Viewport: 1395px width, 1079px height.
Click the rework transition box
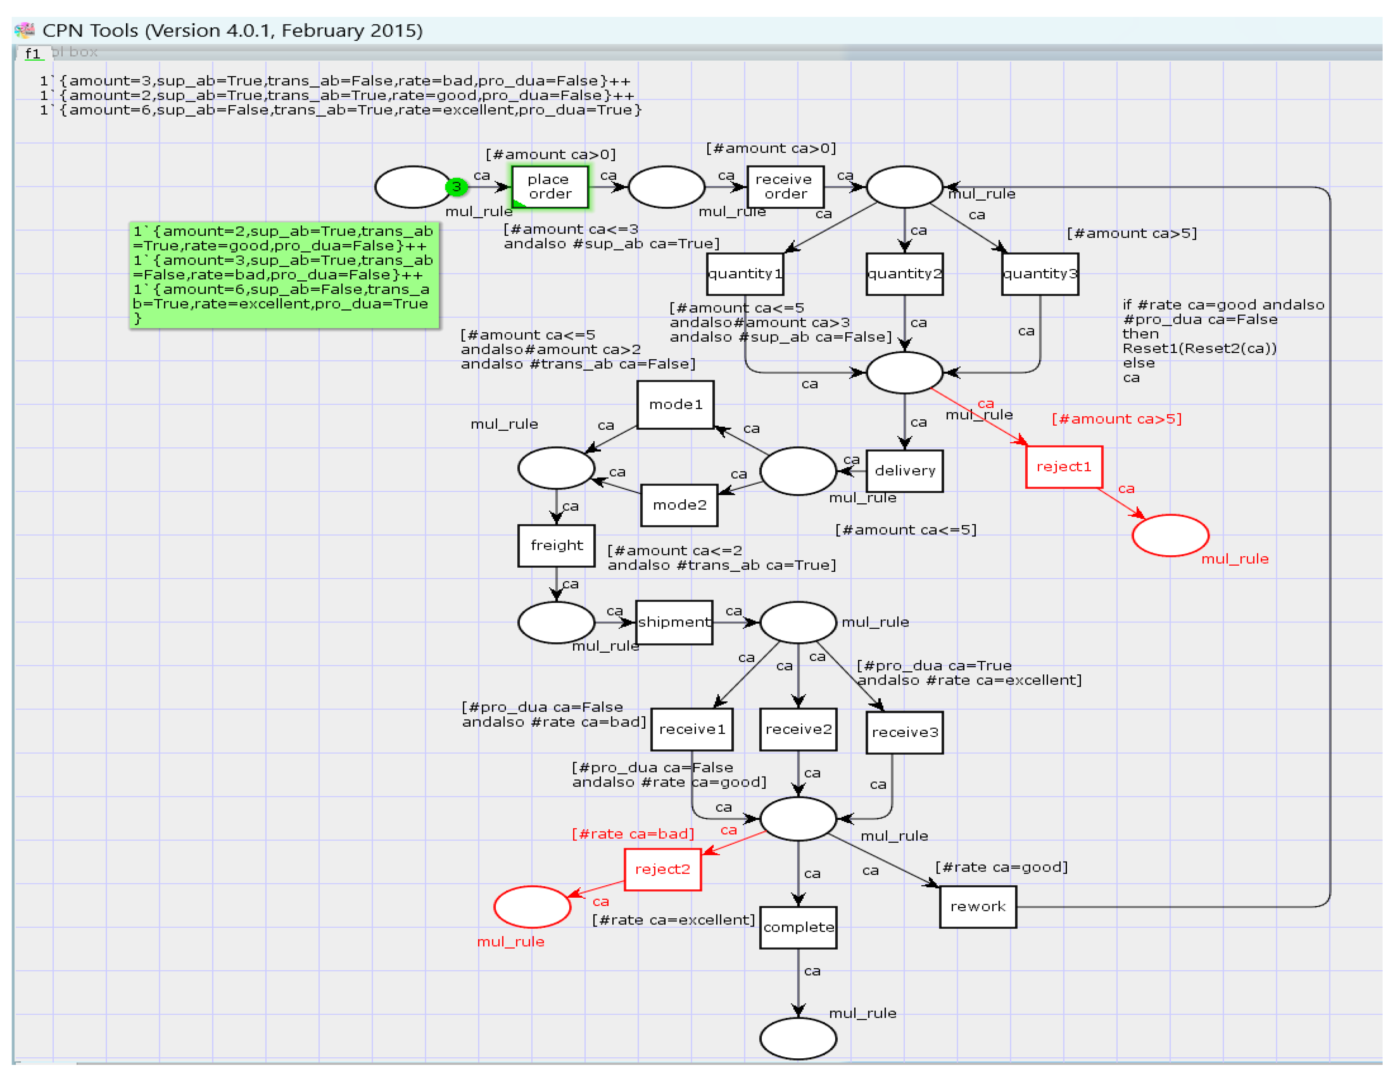(x=977, y=907)
